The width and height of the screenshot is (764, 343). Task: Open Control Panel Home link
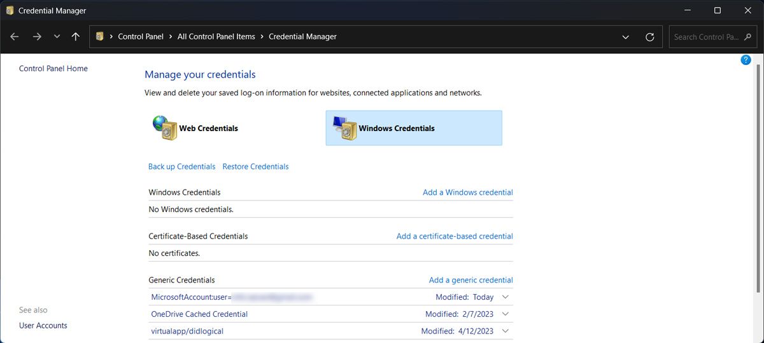tap(53, 69)
